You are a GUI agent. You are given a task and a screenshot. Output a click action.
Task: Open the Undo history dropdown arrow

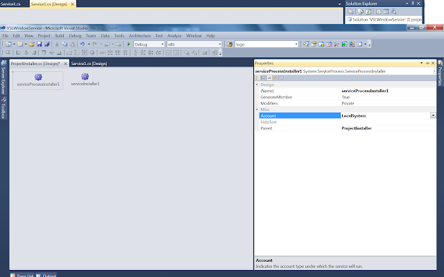coord(89,44)
